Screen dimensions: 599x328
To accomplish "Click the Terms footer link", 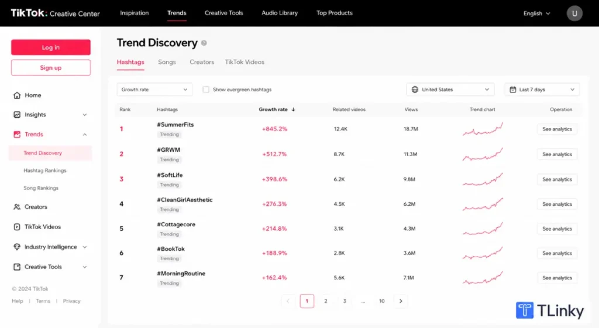I will tap(43, 301).
